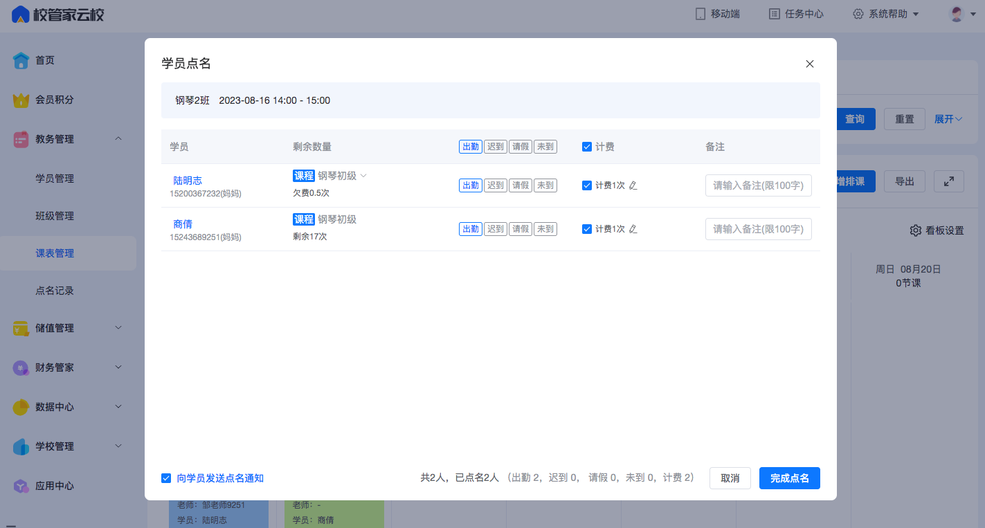Open the 任务中心 task center icon
This screenshot has height=528, width=985.
point(775,14)
